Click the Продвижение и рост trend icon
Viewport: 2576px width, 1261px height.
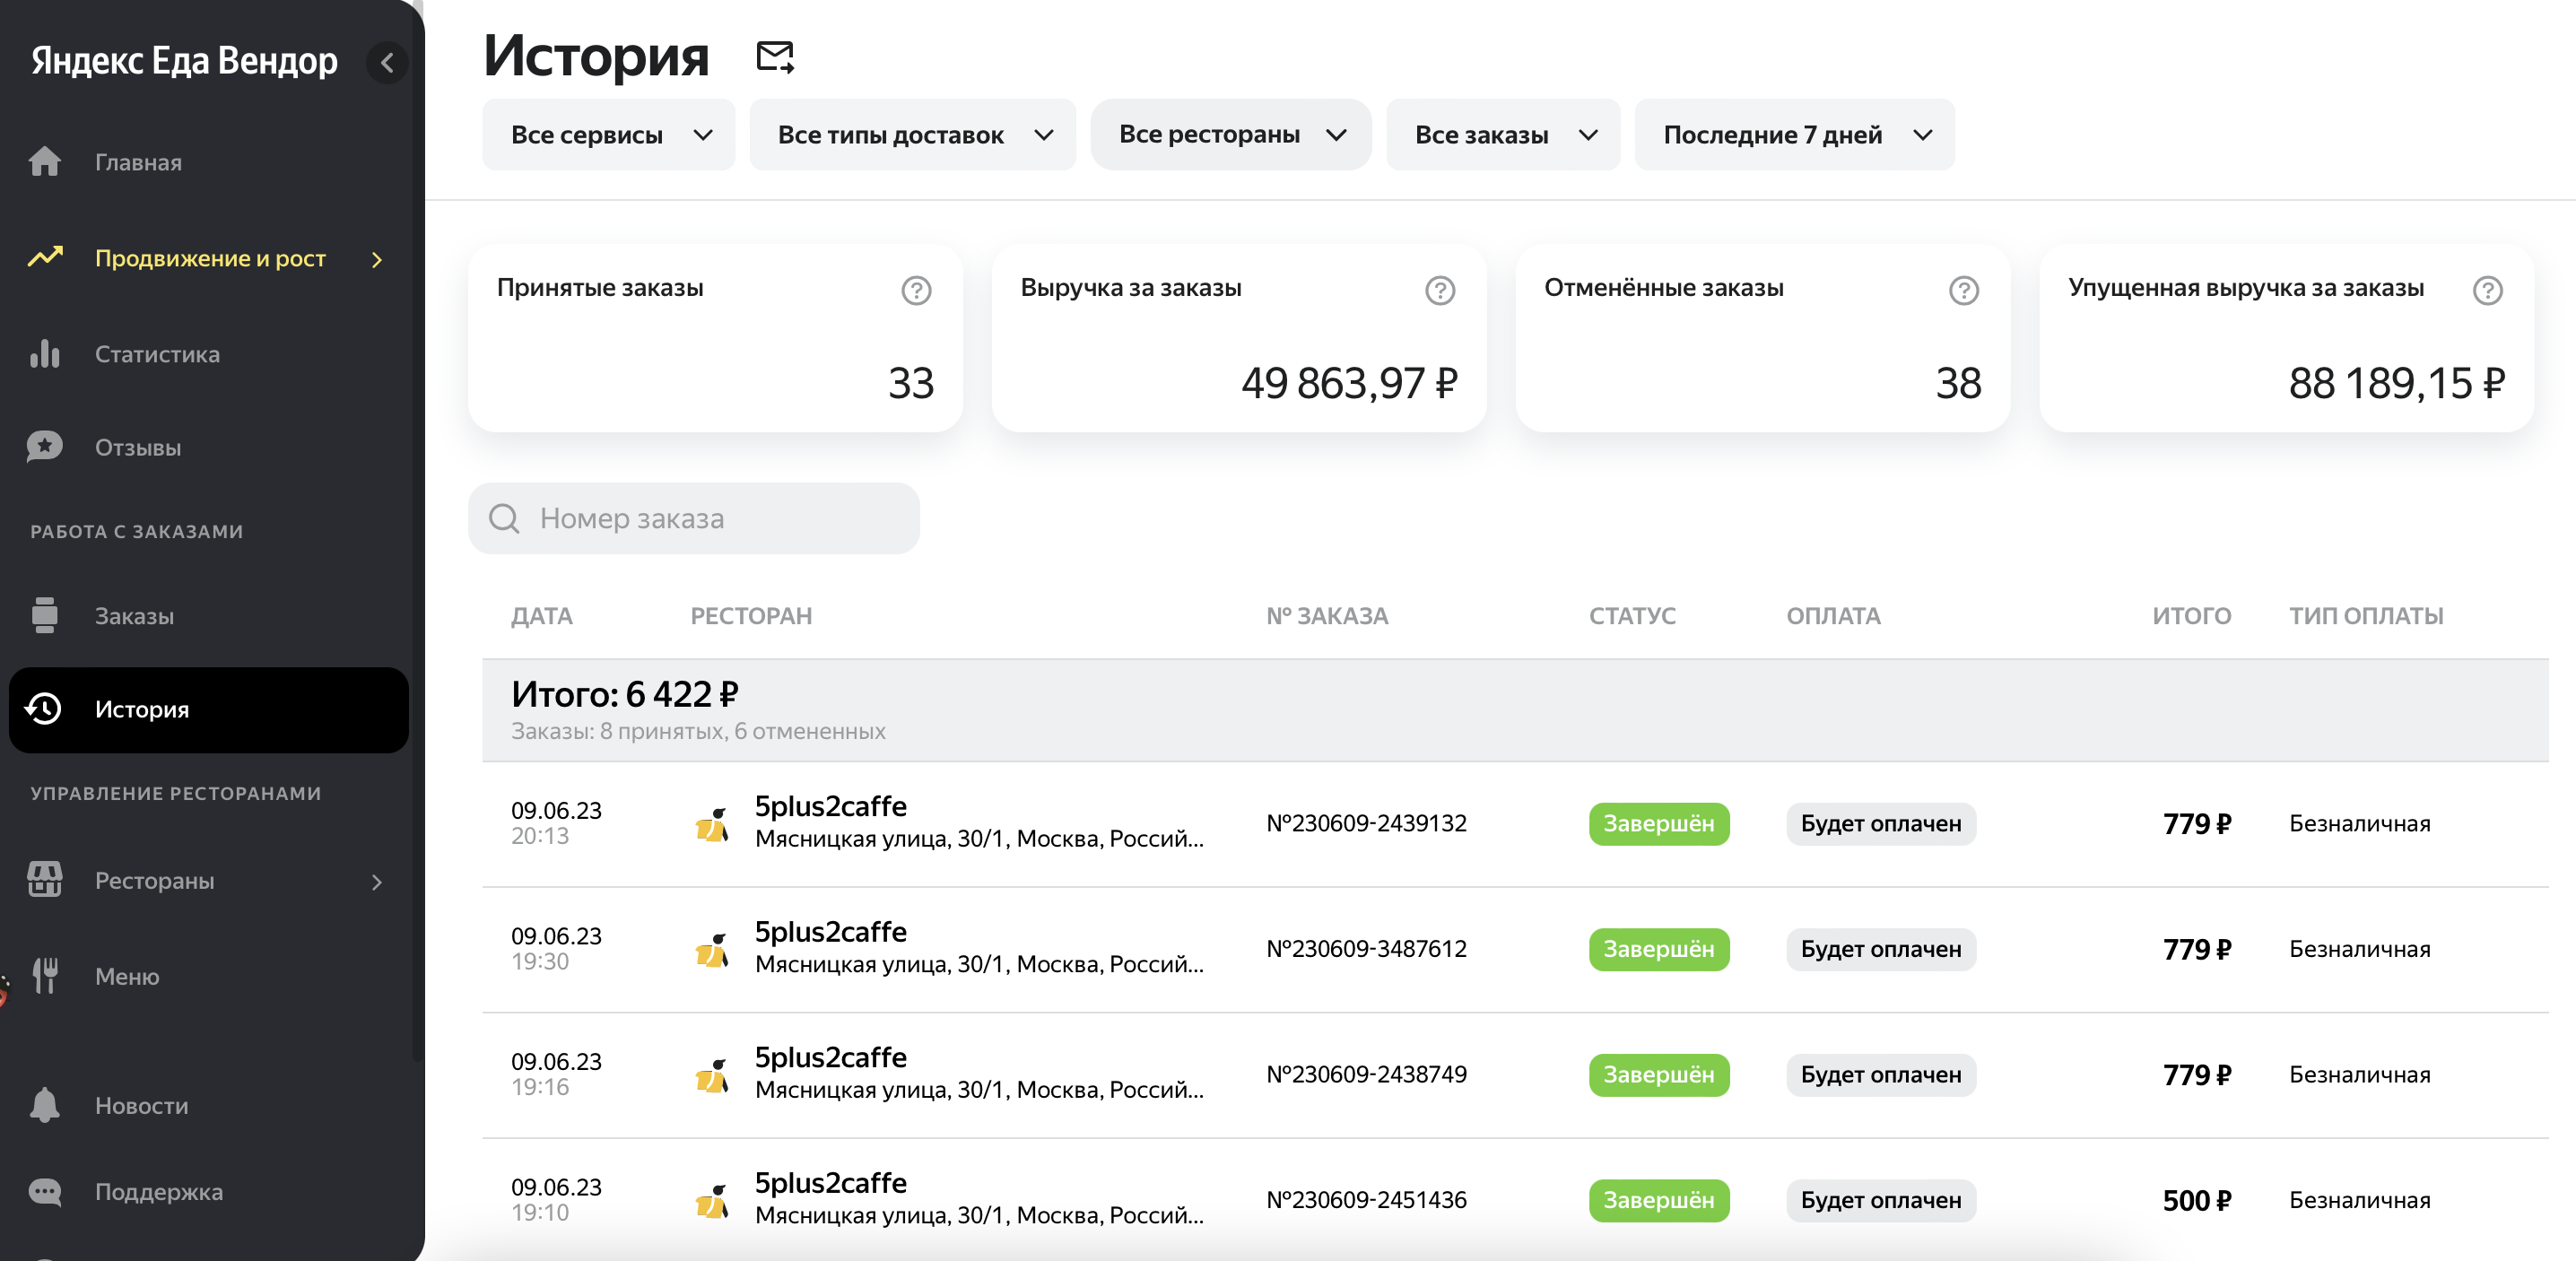pyautogui.click(x=45, y=258)
